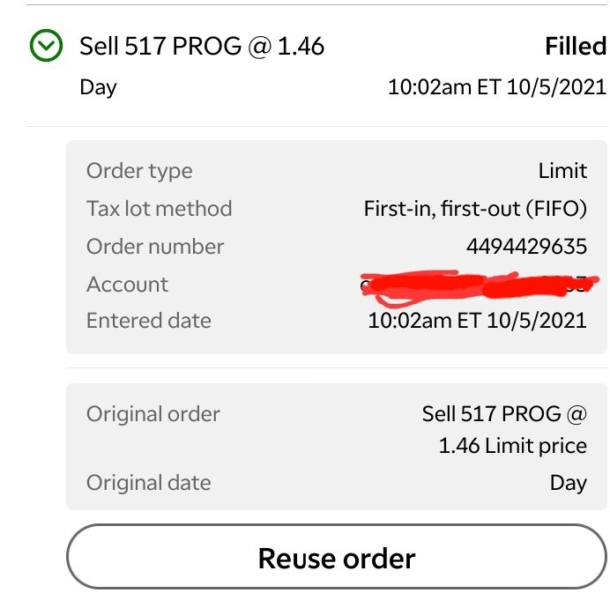The image size is (610, 608).
Task: Select the order number 4494429635
Action: (x=527, y=246)
